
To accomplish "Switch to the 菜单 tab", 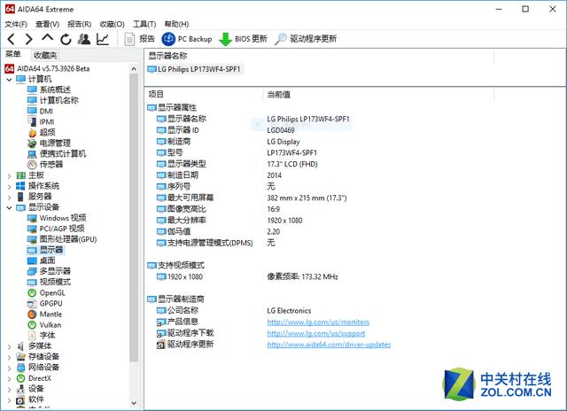I will pyautogui.click(x=13, y=55).
